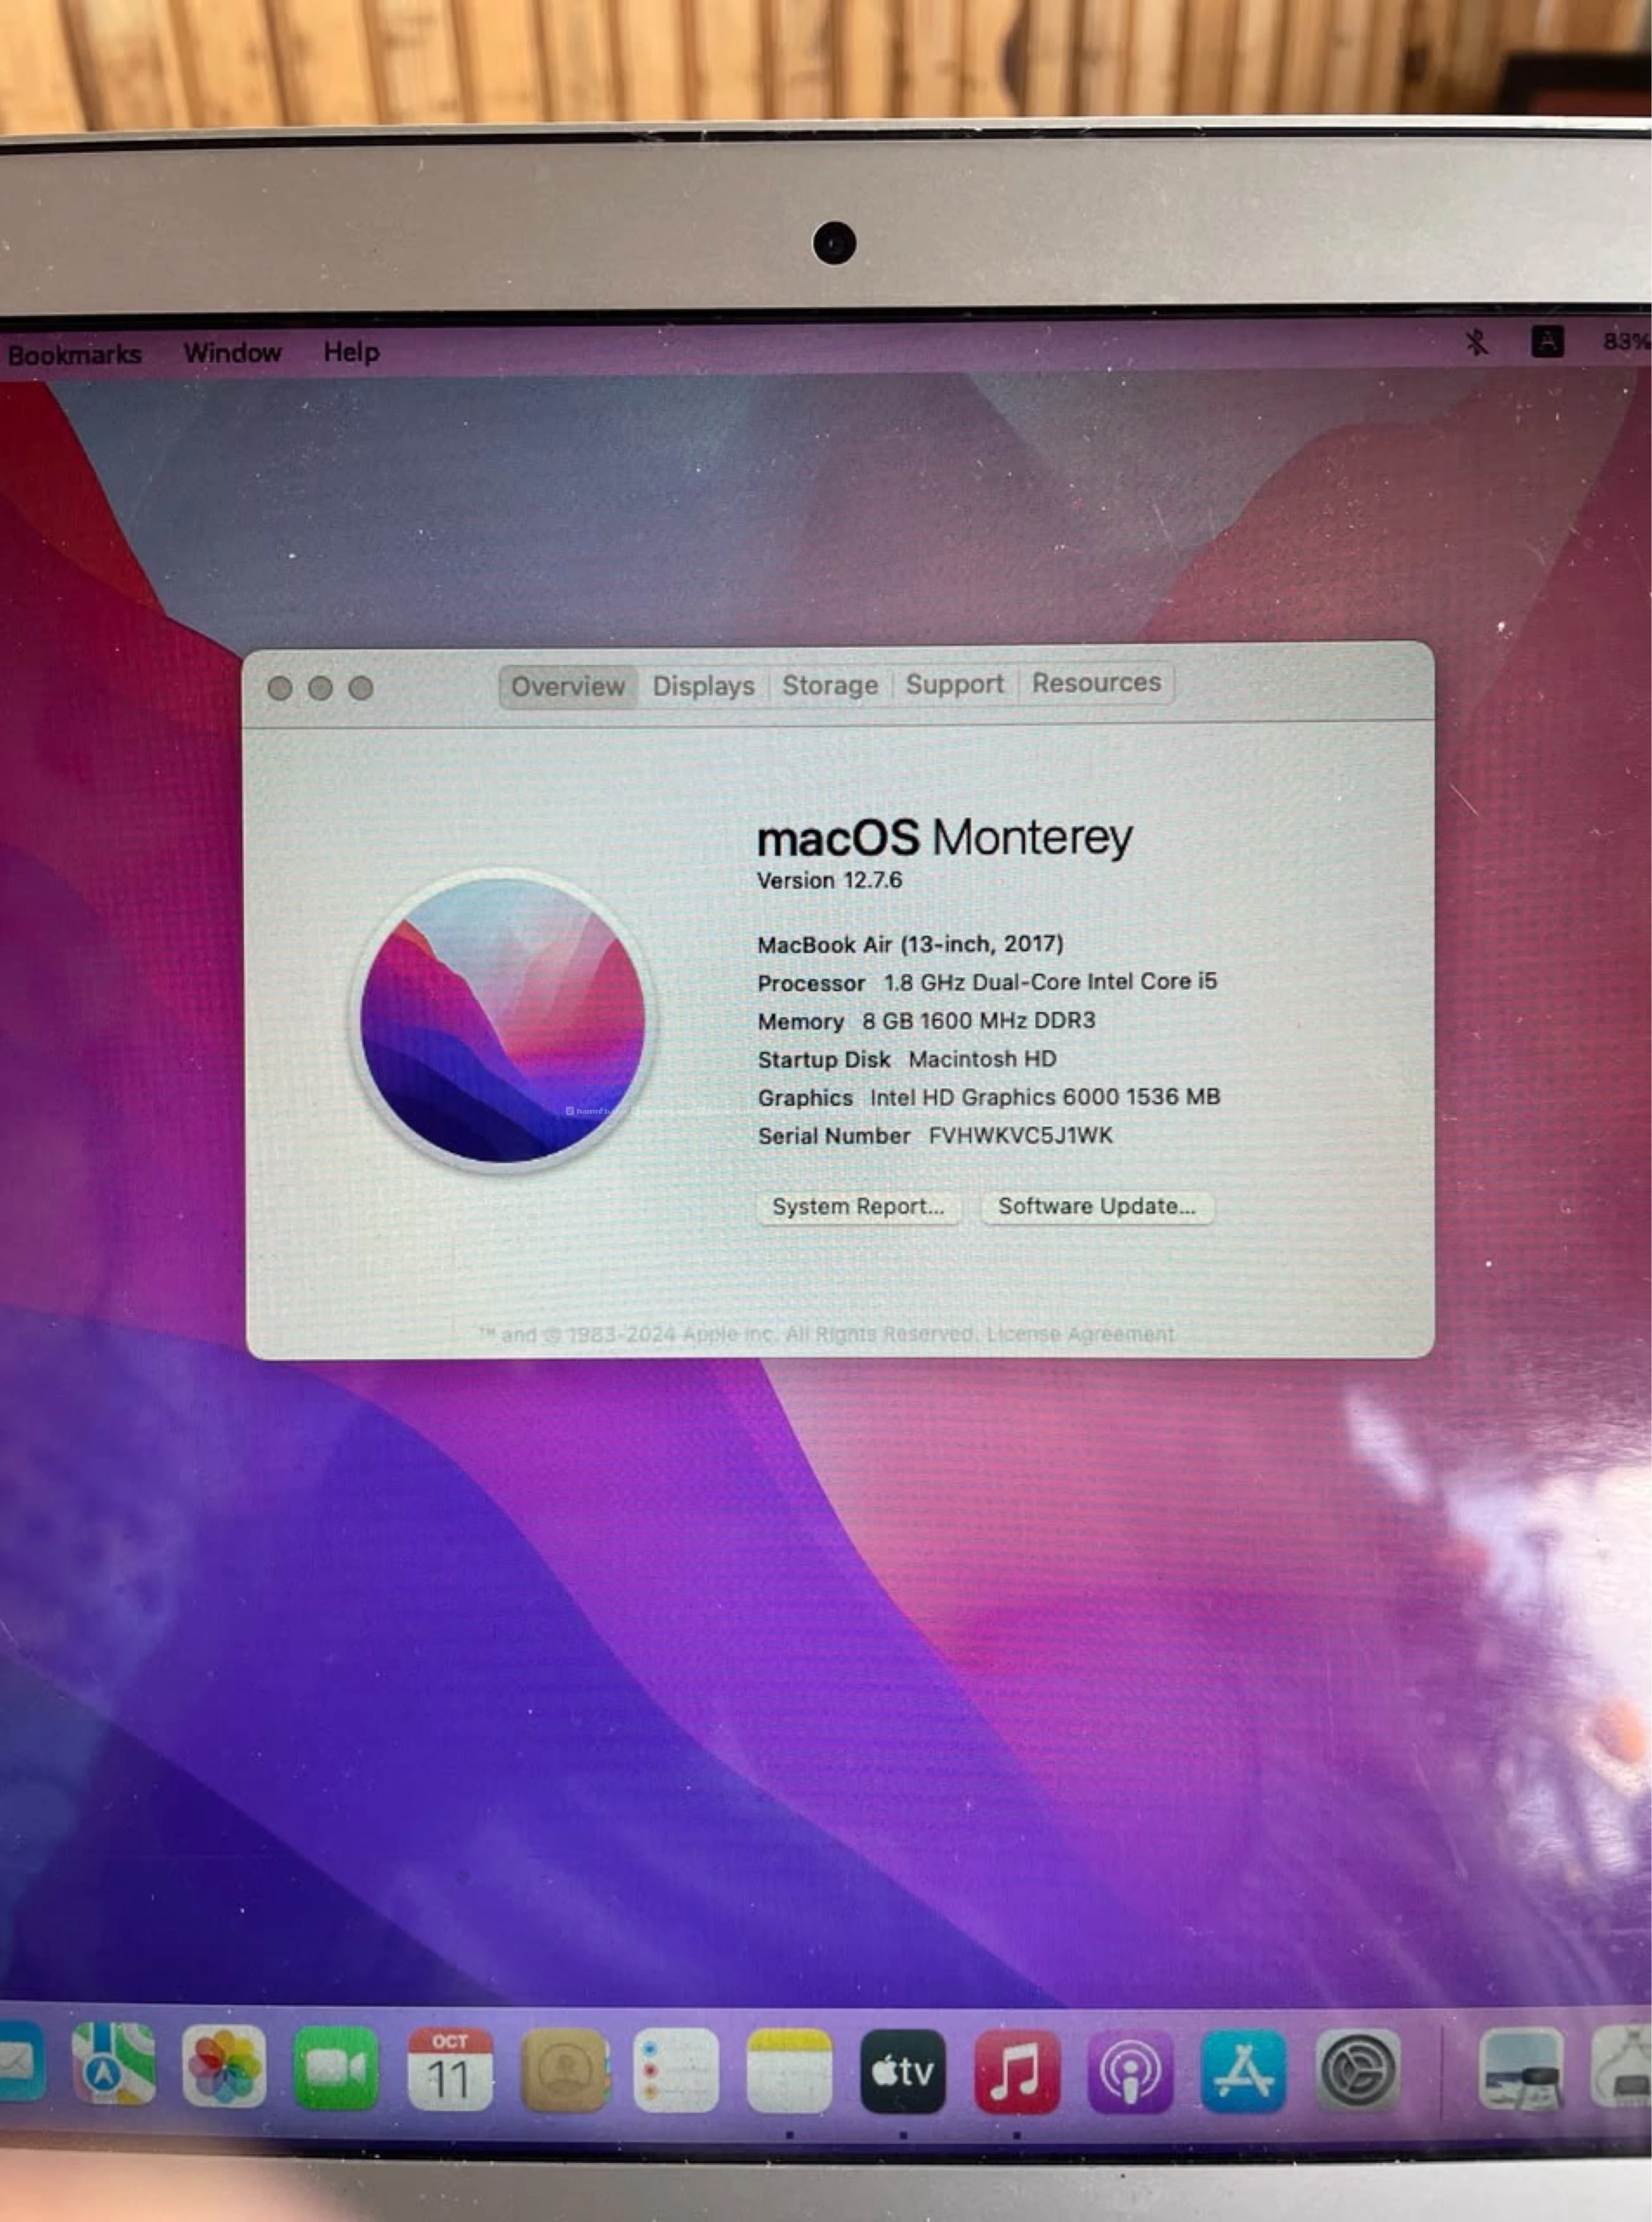Click the Macintosh HD startup disk value
Viewport: 1652px width, 2222px height.
click(982, 1059)
